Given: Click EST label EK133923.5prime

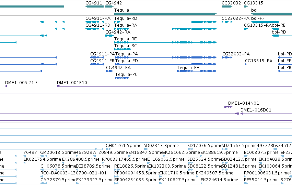Looking at the screenshot, I should pyautogui.click(x=95, y=180).
